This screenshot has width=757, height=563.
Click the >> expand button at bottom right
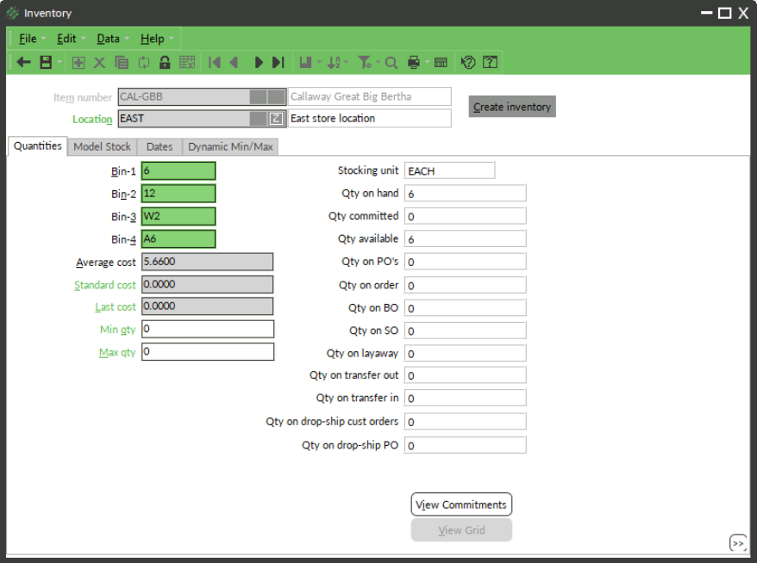(x=738, y=543)
